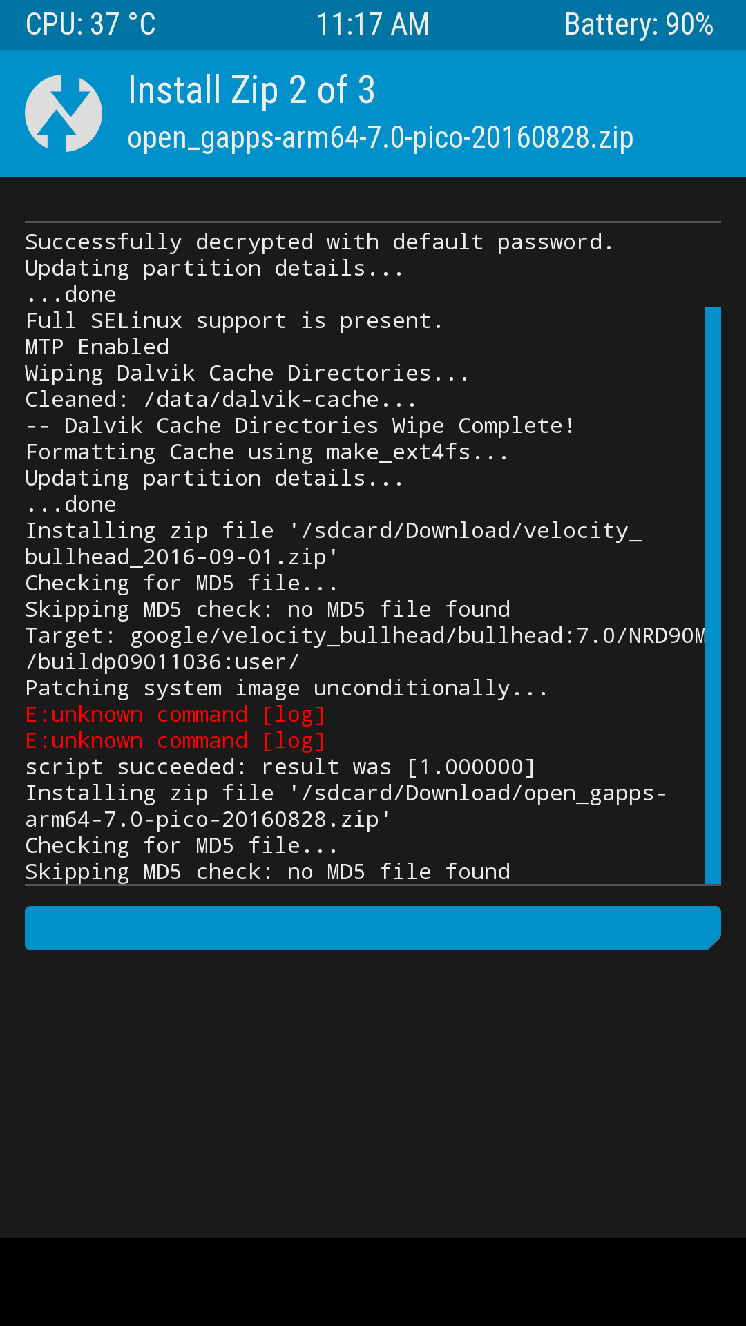This screenshot has width=746, height=1326.
Task: Tap the first red "E:unknown command [log]" line
Action: 175,715
